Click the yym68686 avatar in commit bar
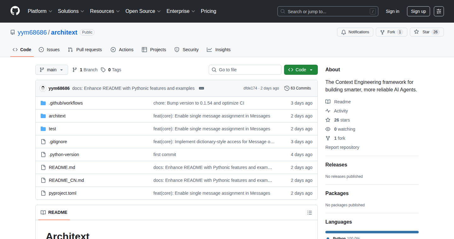This screenshot has width=454, height=239. [43, 88]
